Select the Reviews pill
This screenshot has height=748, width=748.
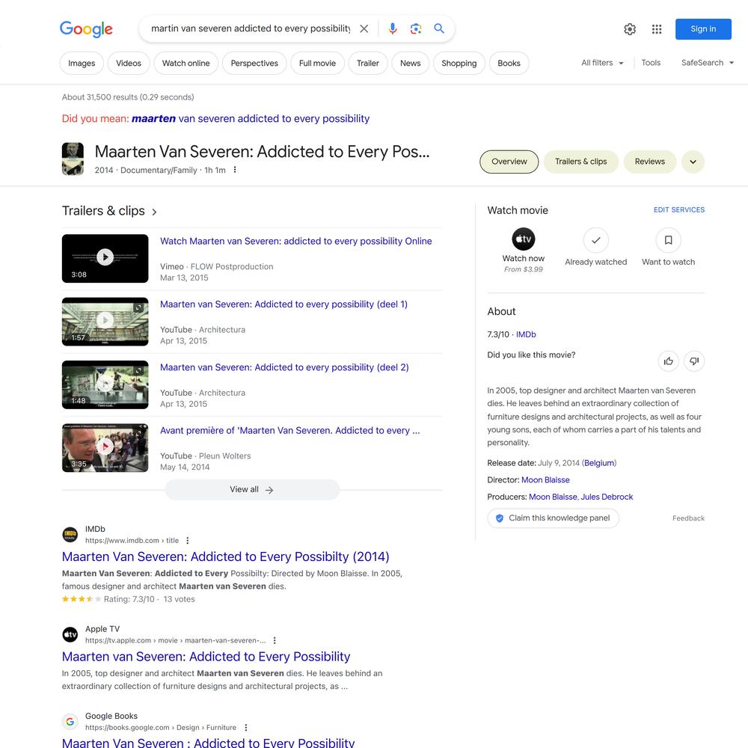coord(650,162)
